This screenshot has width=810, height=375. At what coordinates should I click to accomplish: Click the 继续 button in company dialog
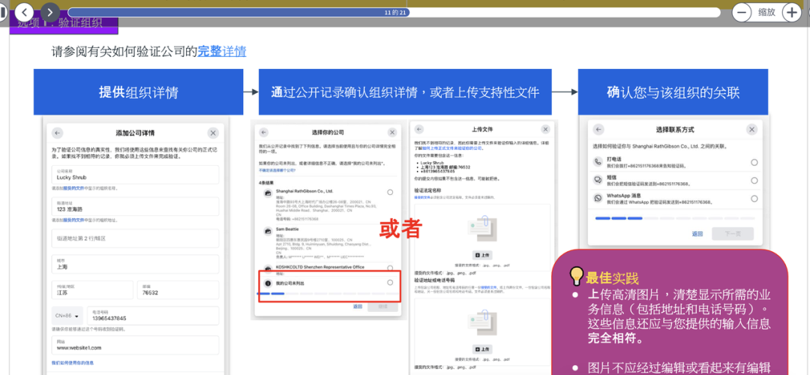coord(382,307)
